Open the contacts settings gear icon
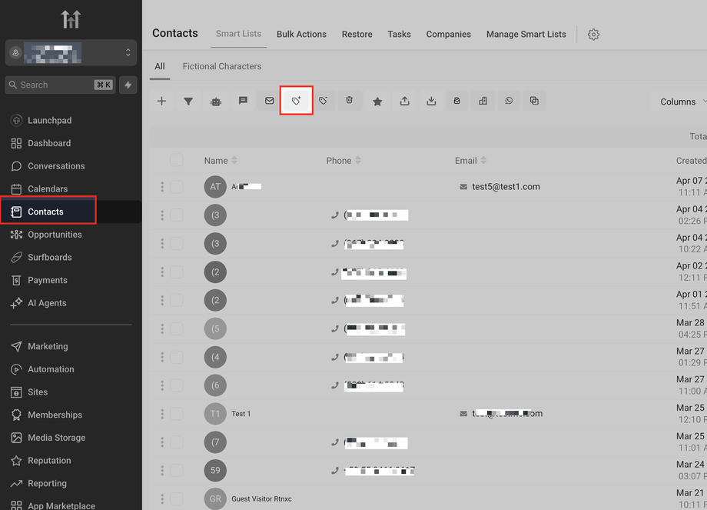Screen dimensions: 707x510 coord(593,35)
